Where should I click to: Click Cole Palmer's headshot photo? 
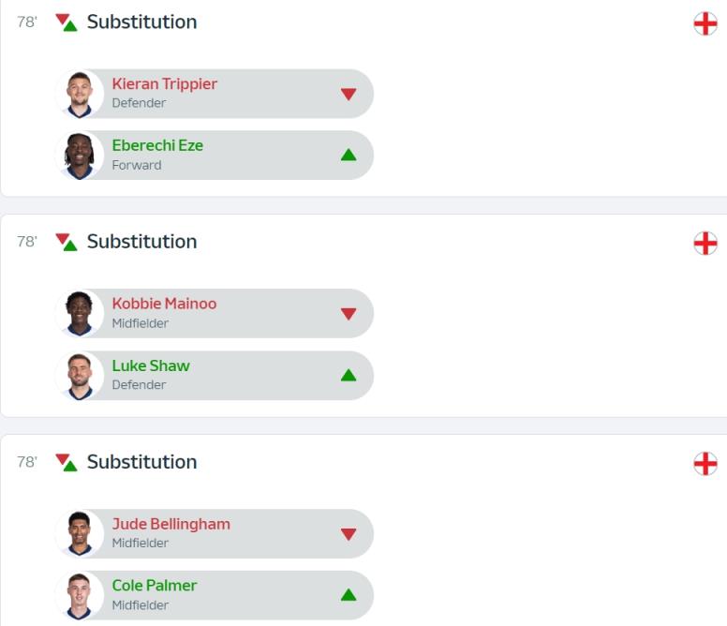[x=80, y=595]
